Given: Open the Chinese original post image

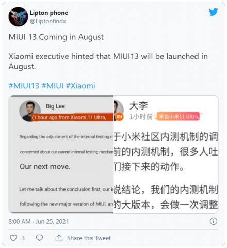Looking at the screenshot, I should 166,154.
